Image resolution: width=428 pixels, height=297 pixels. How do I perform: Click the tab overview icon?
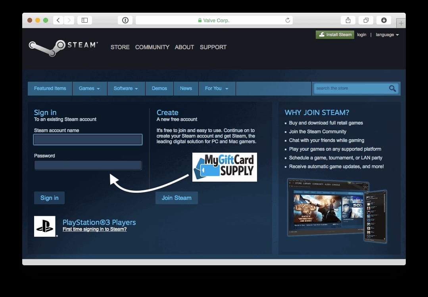tap(366, 20)
